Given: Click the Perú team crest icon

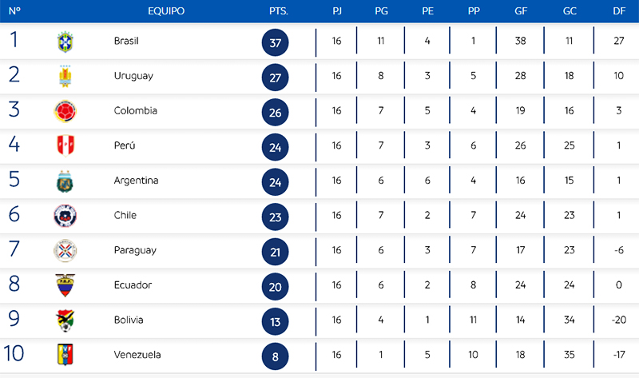Looking at the screenshot, I should point(65,145).
